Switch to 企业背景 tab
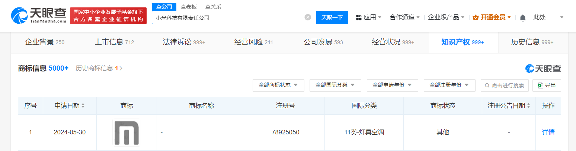 click(45, 42)
